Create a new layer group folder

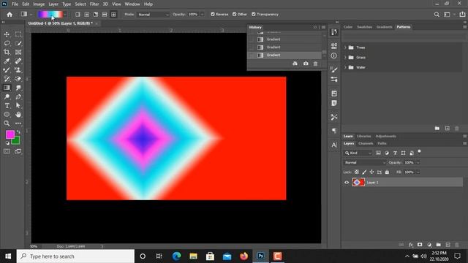(x=438, y=245)
